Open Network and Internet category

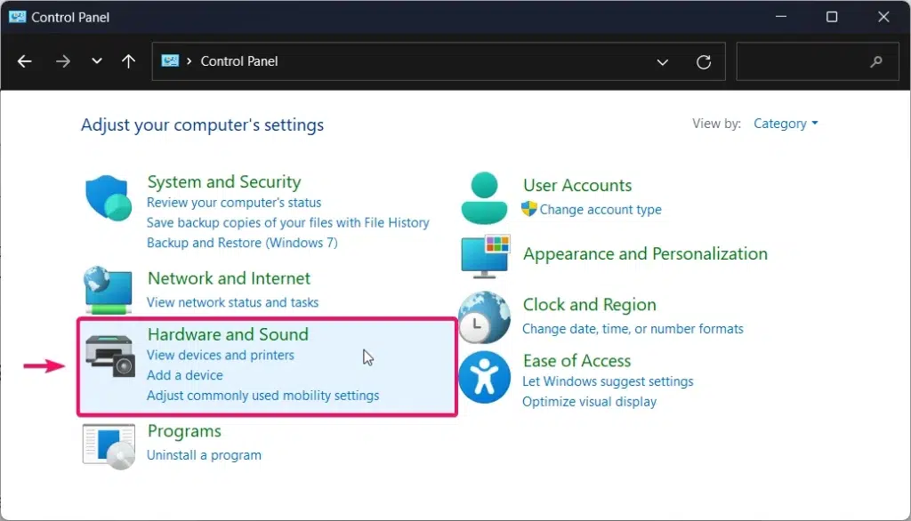(x=229, y=278)
